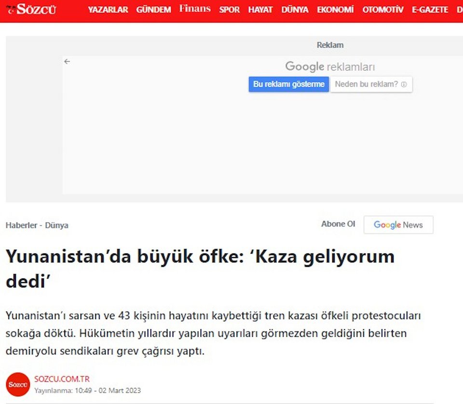Open the YAZARLAR menu section
The height and width of the screenshot is (404, 463).
(x=108, y=10)
